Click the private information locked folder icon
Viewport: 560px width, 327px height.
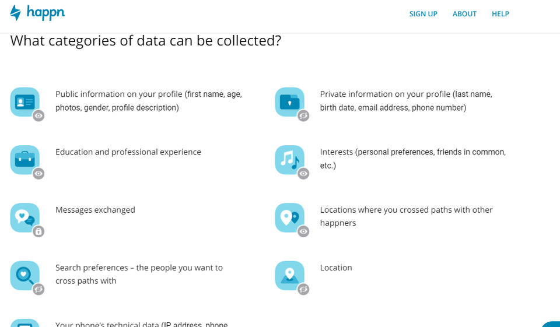pos(289,102)
